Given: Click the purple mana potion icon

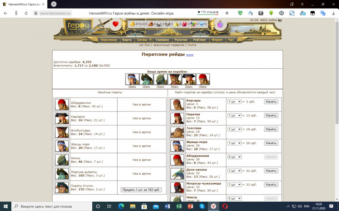Looking at the screenshot, I should [220, 24].
